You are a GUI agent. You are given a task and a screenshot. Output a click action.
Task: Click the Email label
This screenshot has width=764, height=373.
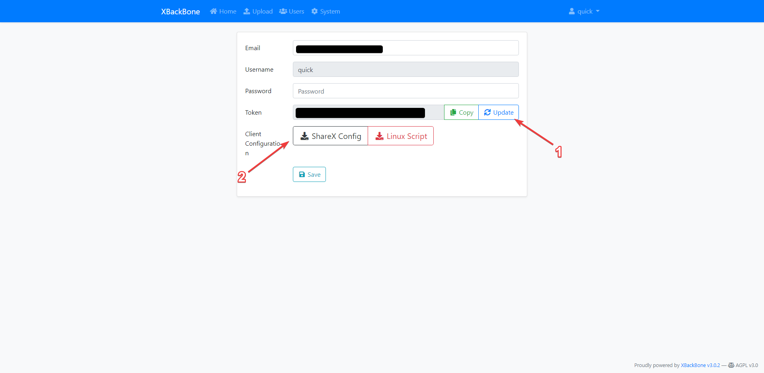coord(253,48)
